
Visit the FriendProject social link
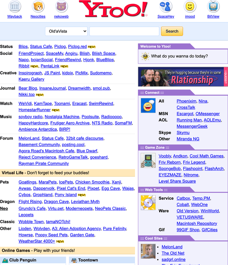click(x=31, y=53)
